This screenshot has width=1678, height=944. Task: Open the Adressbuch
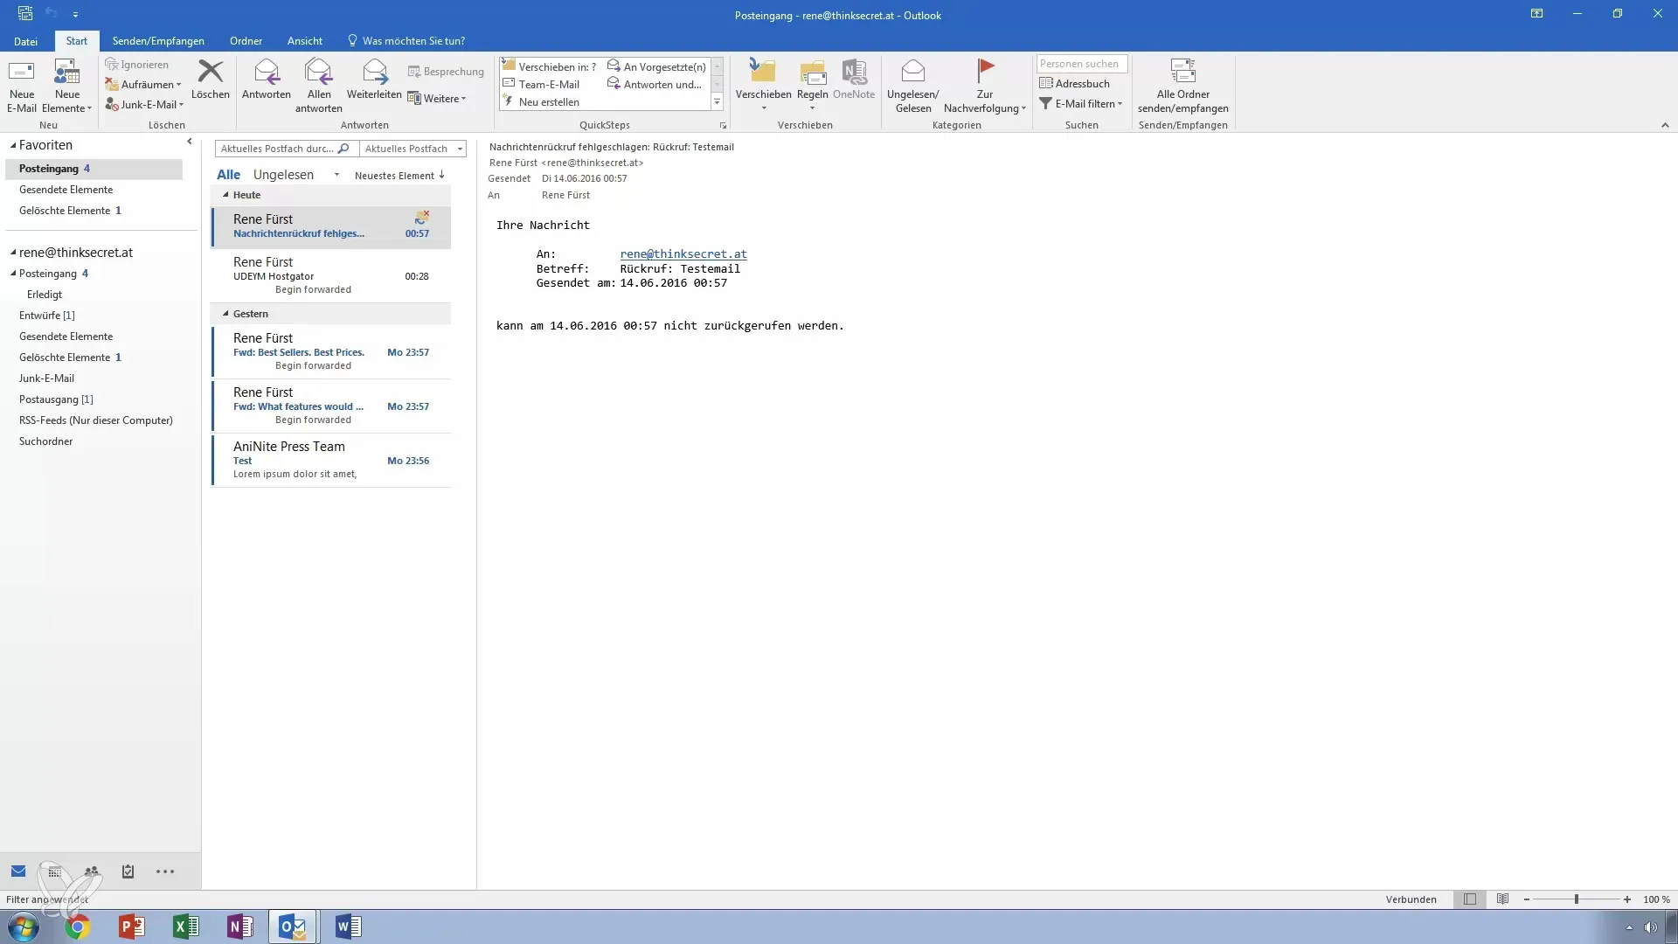1074,84
